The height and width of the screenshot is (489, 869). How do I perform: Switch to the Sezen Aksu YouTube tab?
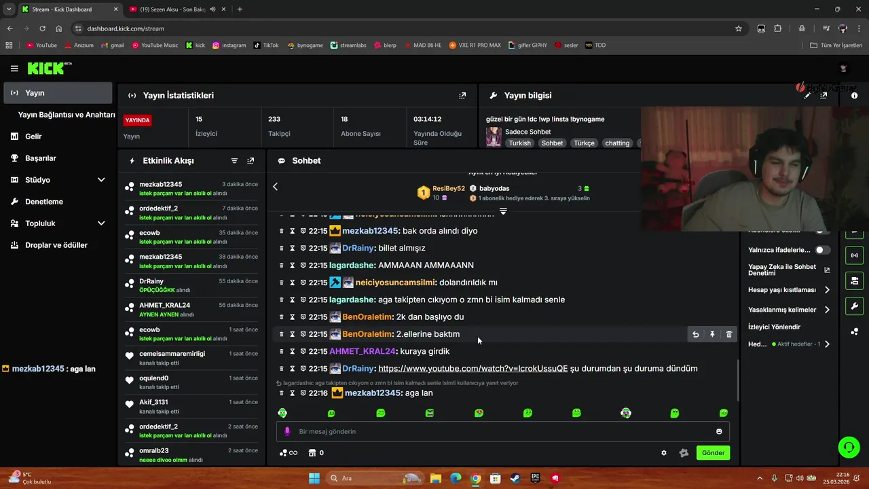pyautogui.click(x=172, y=10)
